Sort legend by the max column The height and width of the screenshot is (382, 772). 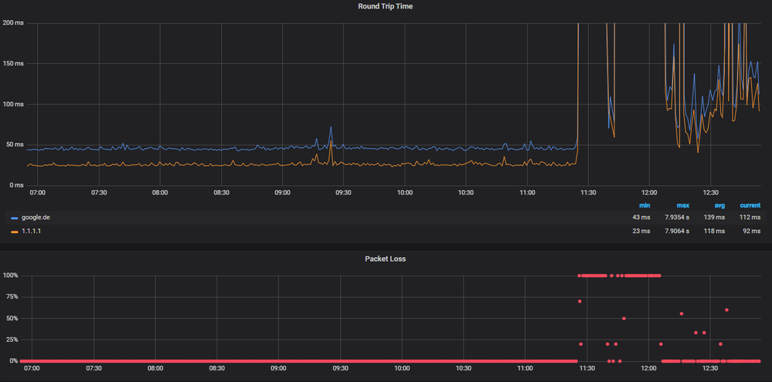point(683,205)
